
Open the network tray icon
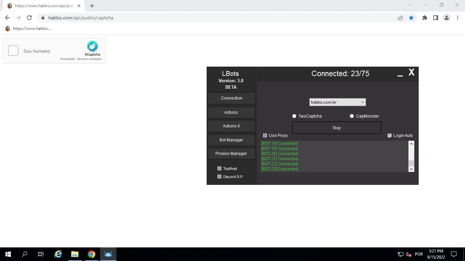coord(401,254)
